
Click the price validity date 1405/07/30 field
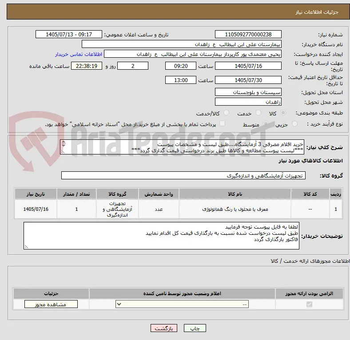tap(248, 80)
